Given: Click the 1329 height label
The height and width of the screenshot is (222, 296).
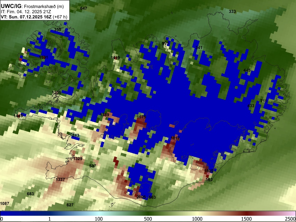Looking at the screenshot, I should click(78, 159).
